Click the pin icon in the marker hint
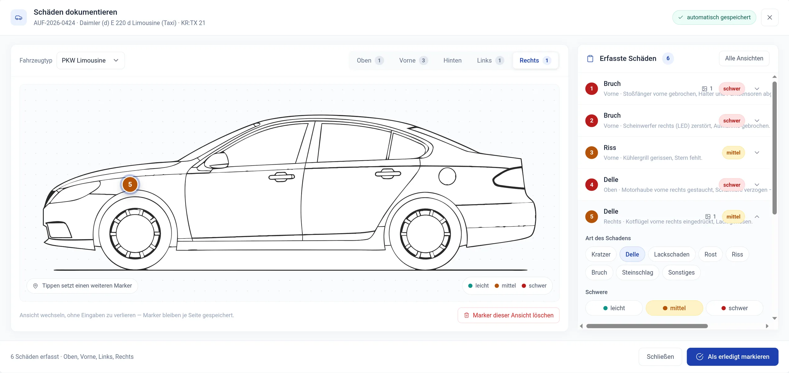Screen dimensions: 789x373 pos(35,286)
